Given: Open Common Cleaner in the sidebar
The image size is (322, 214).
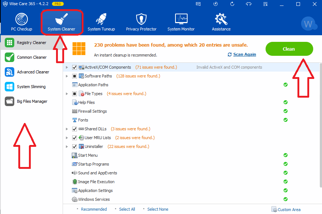Looking at the screenshot, I should pos(32,57).
